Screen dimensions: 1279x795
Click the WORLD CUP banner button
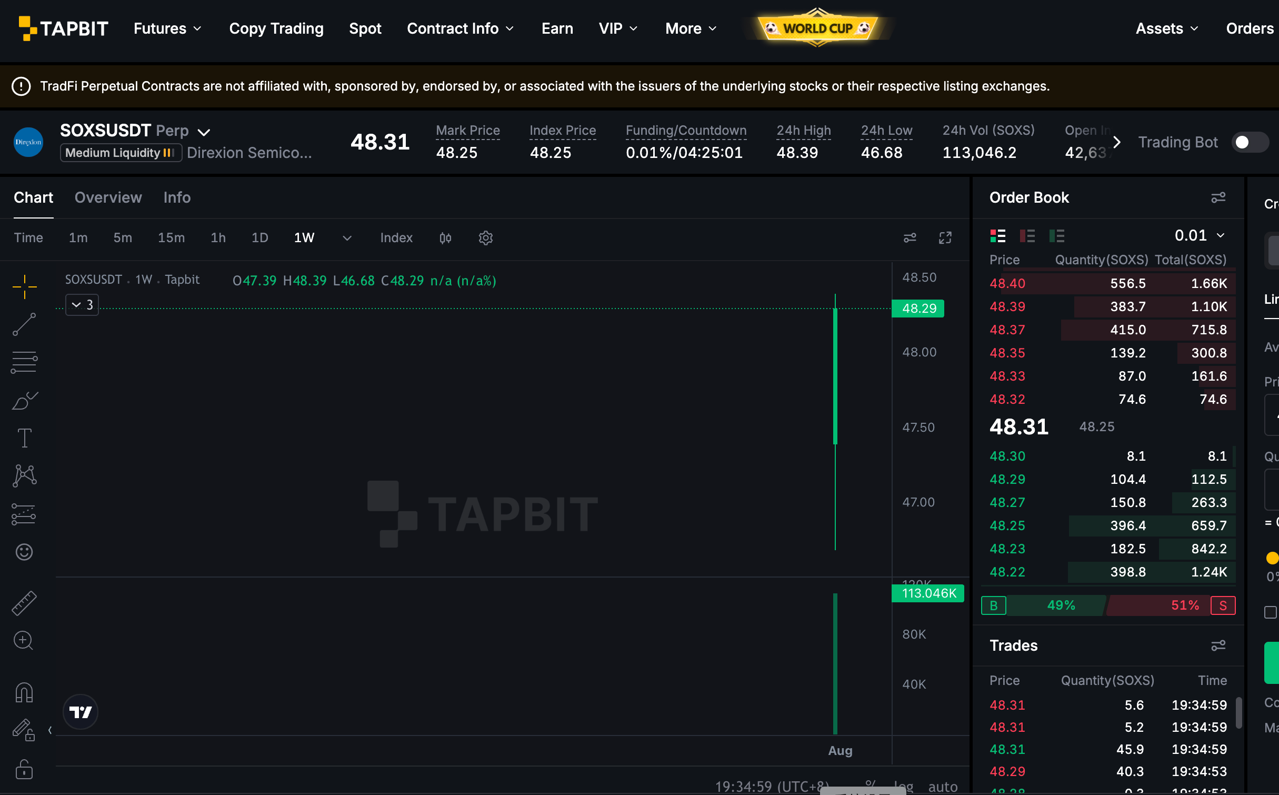click(818, 27)
